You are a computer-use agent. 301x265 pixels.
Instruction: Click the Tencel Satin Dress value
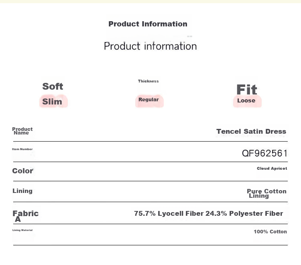pos(251,131)
